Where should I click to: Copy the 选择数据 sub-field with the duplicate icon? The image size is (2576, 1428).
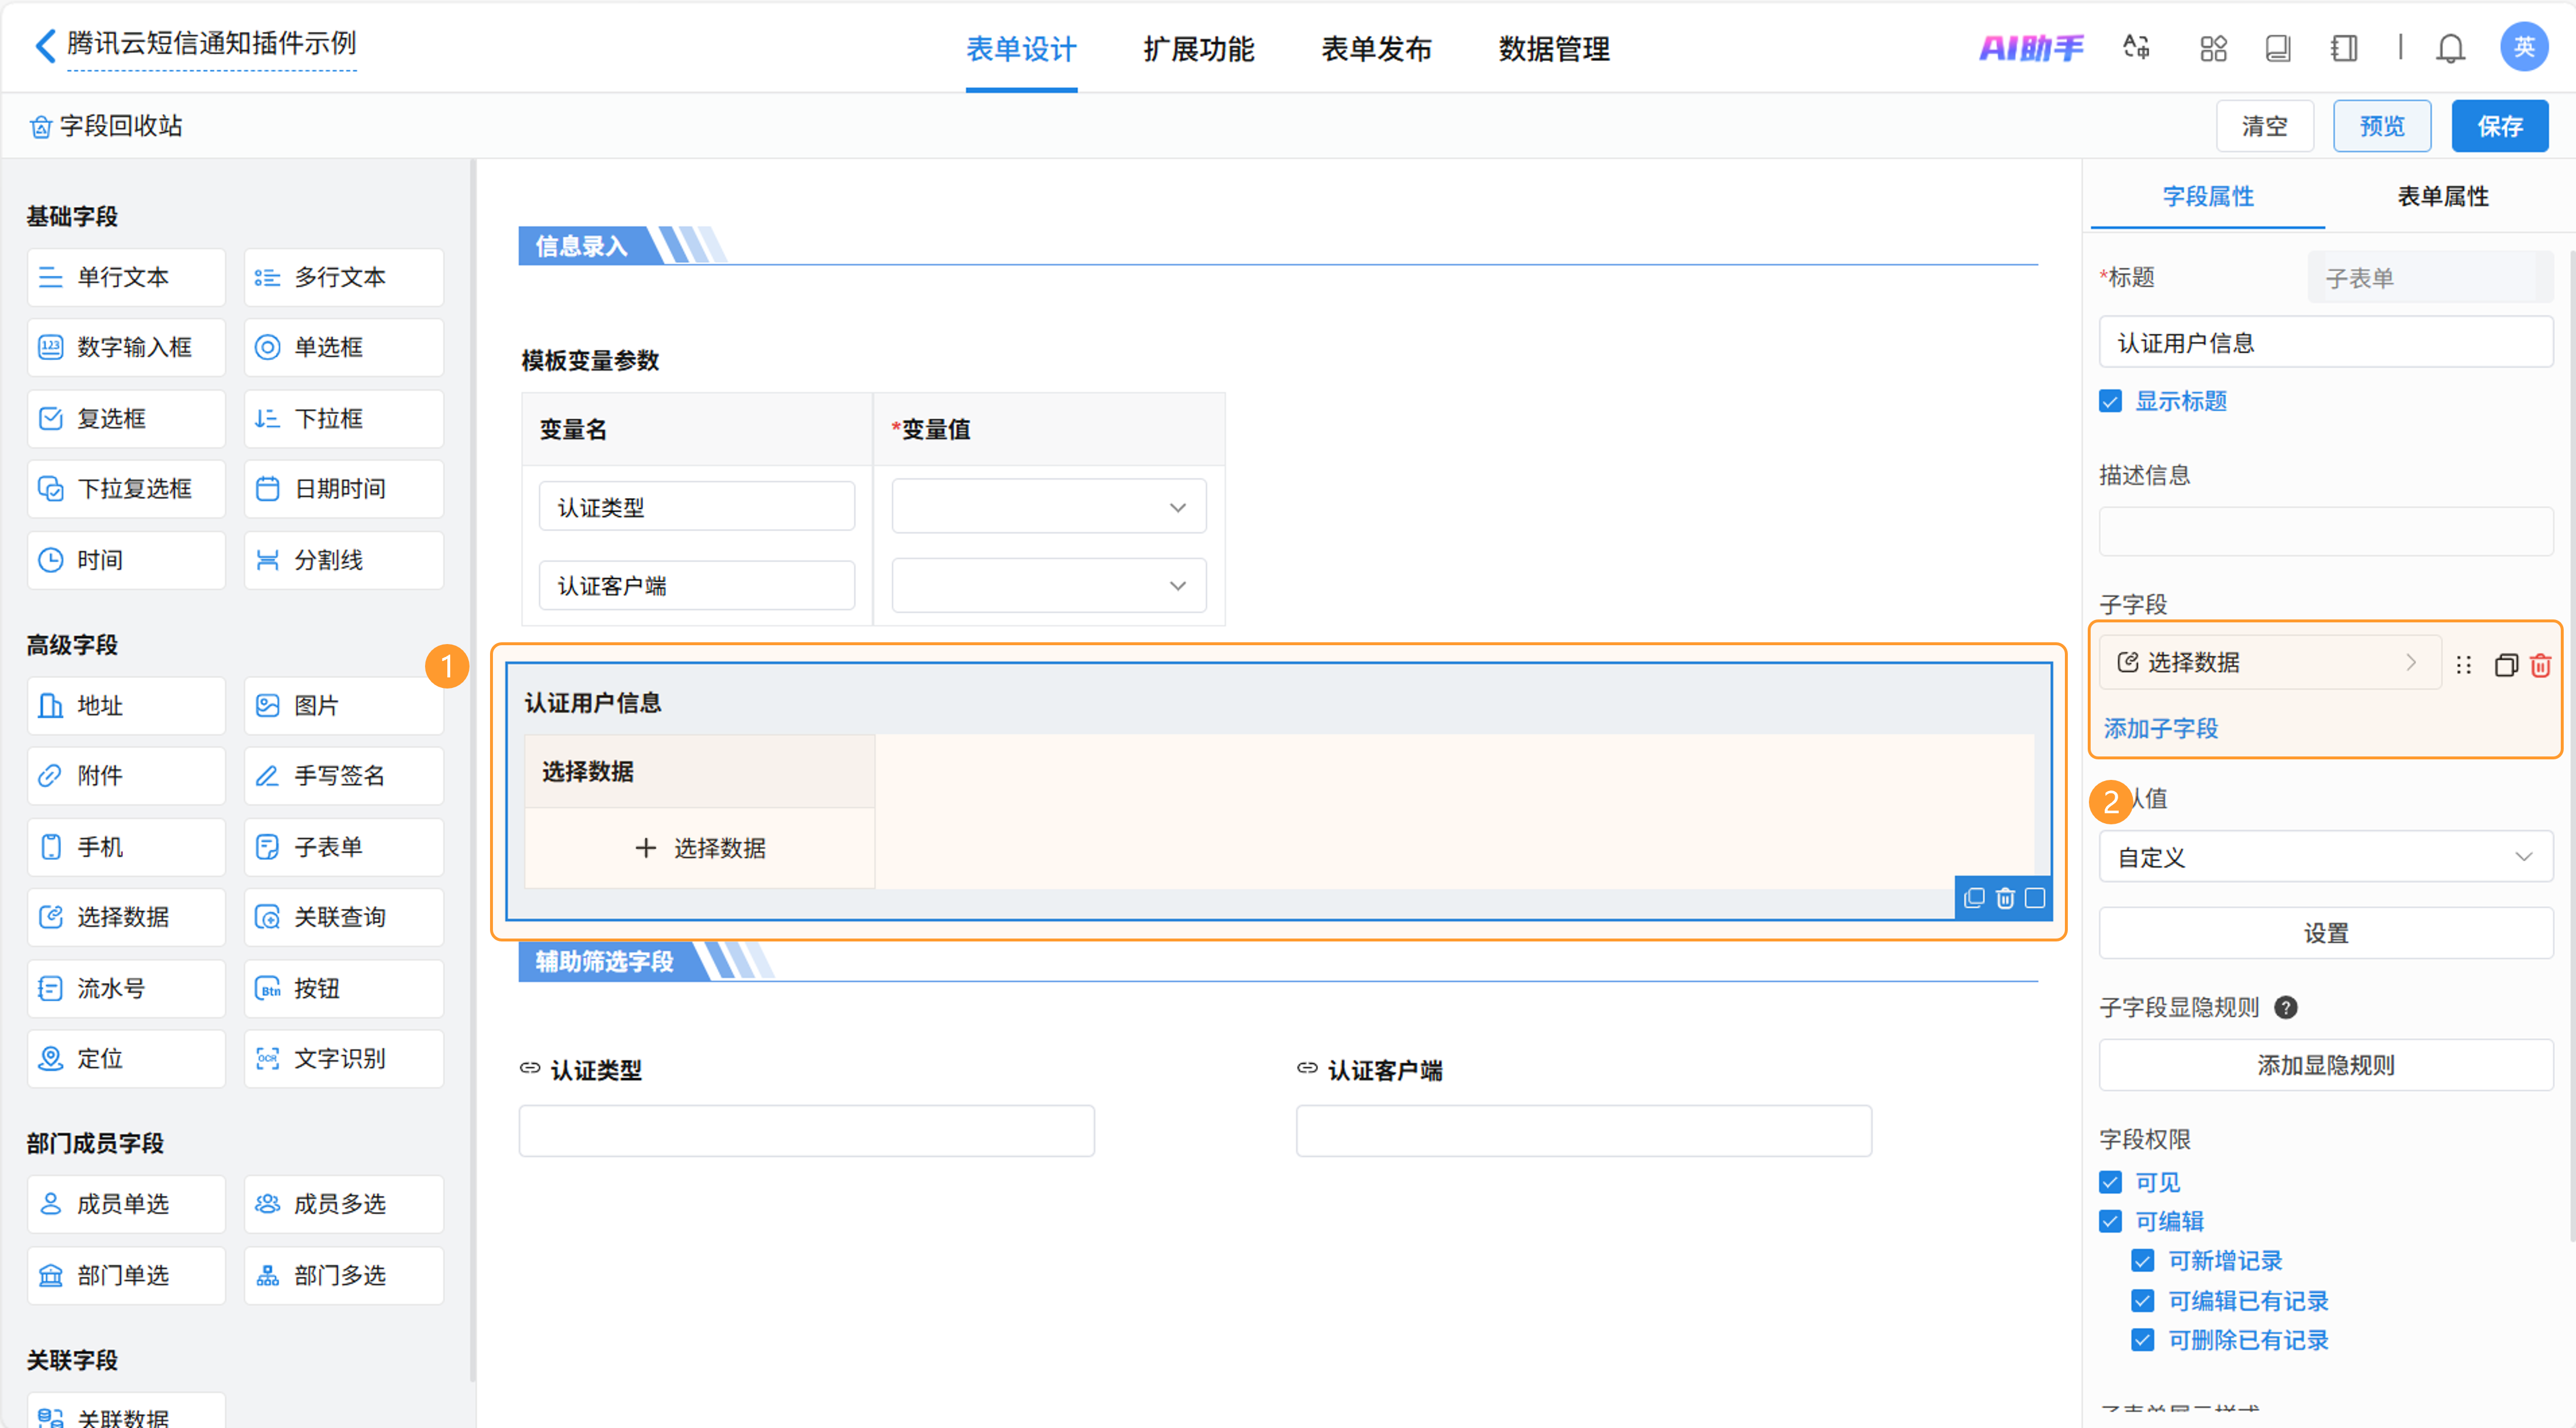click(x=2505, y=665)
